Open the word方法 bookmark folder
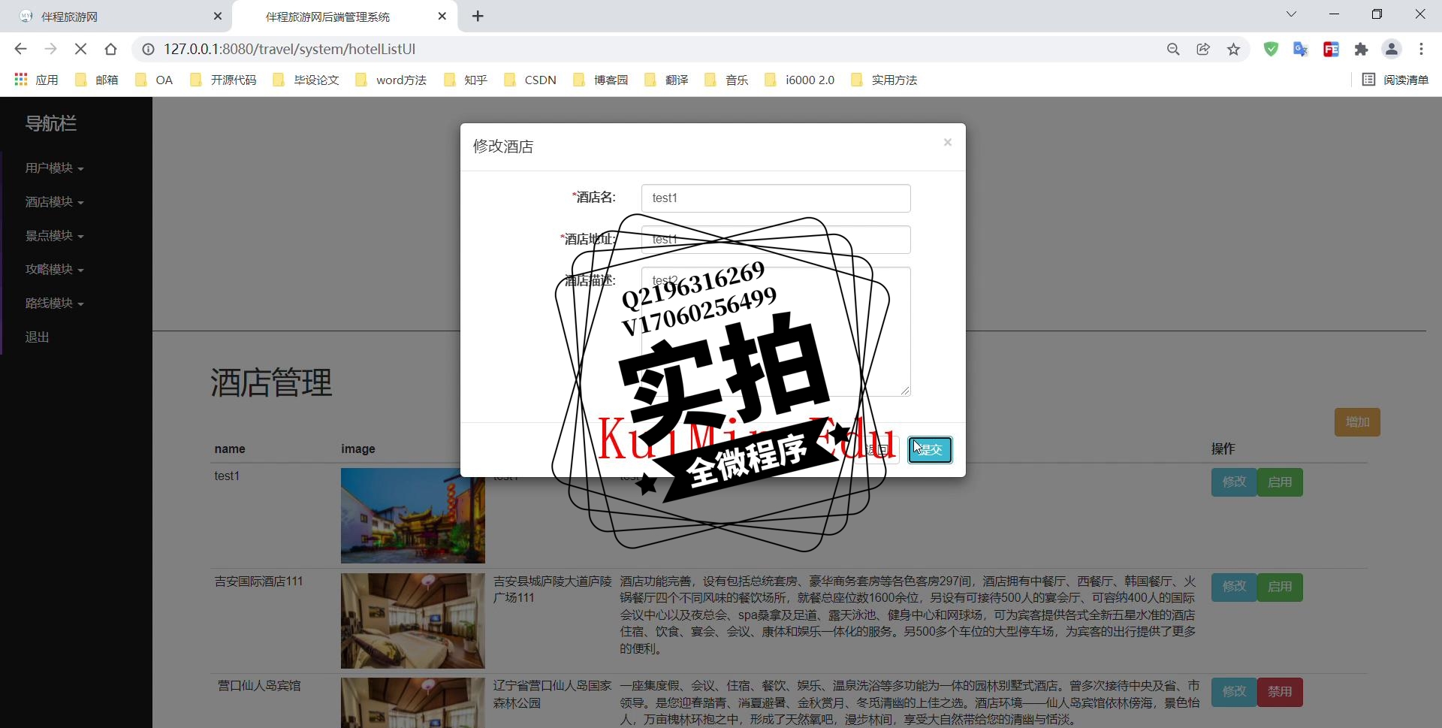This screenshot has height=728, width=1442. pos(391,80)
